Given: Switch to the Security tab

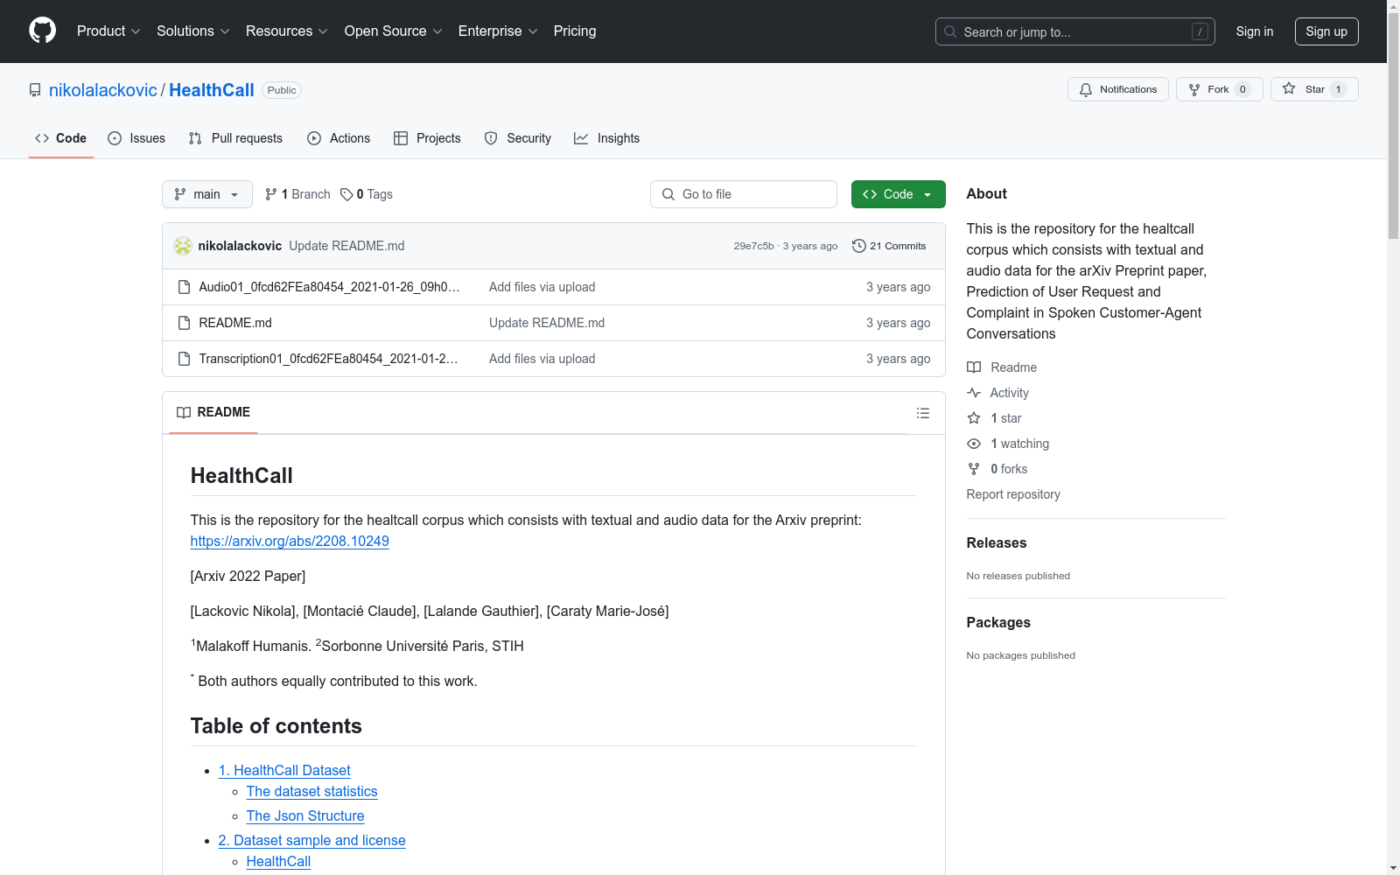Looking at the screenshot, I should [518, 138].
